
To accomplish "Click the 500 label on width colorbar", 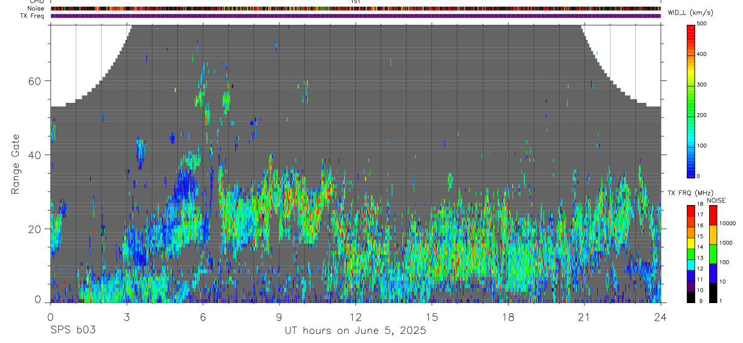I will point(702,24).
